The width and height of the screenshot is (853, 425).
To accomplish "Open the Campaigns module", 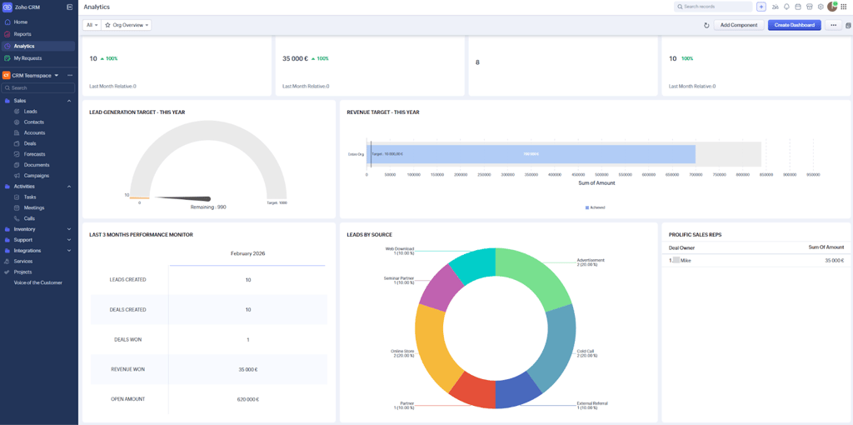I will (x=37, y=176).
